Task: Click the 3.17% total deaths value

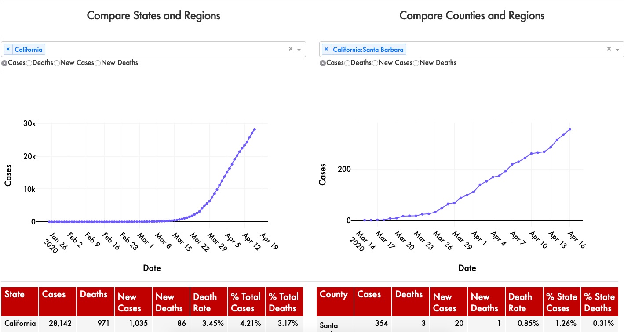Action: coord(288,324)
